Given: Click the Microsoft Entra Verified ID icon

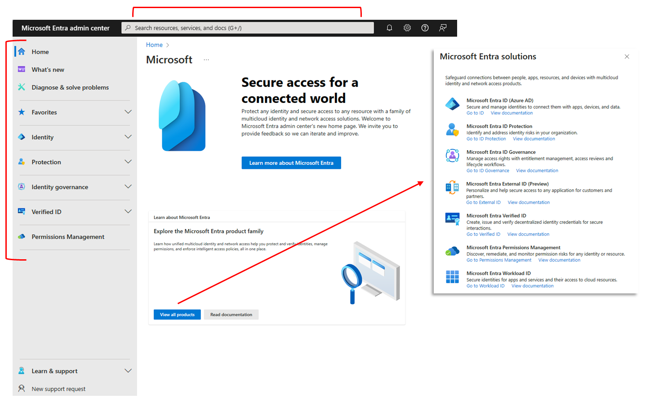Looking at the screenshot, I should point(452,219).
